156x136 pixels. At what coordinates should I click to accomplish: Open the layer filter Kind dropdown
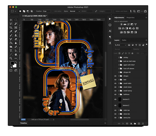pos(120,45)
